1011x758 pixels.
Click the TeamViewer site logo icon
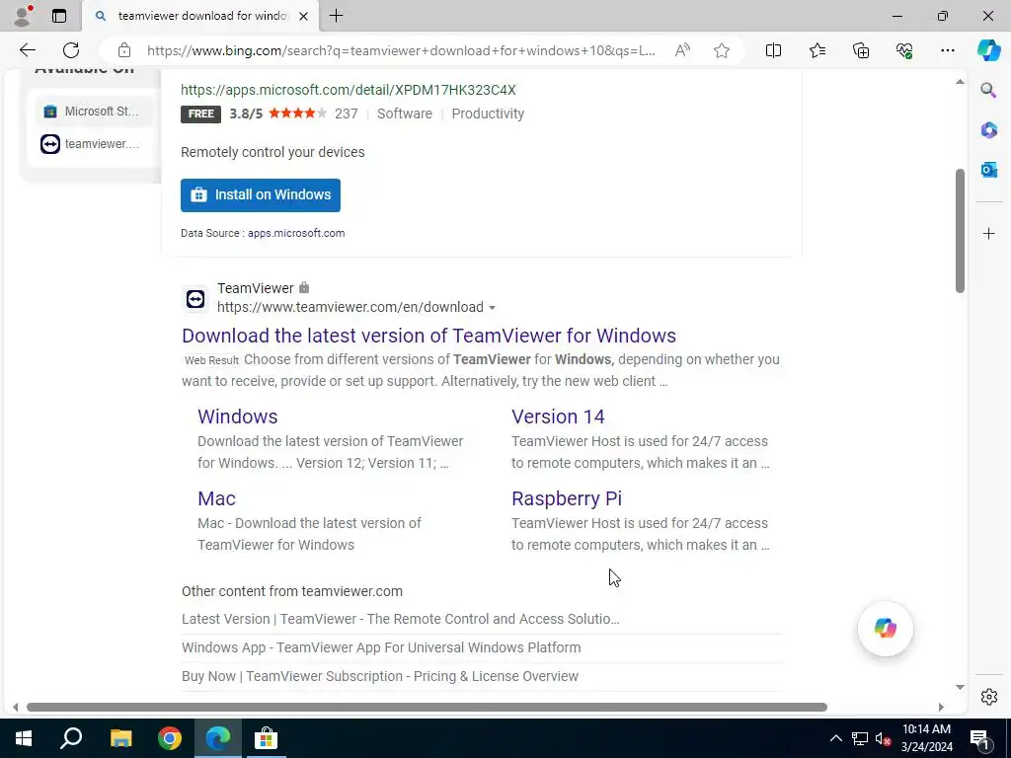pyautogui.click(x=195, y=298)
